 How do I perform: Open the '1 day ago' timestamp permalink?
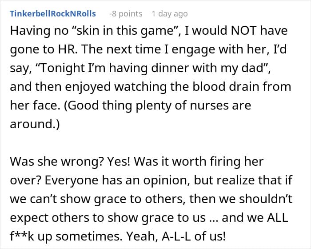click(170, 14)
